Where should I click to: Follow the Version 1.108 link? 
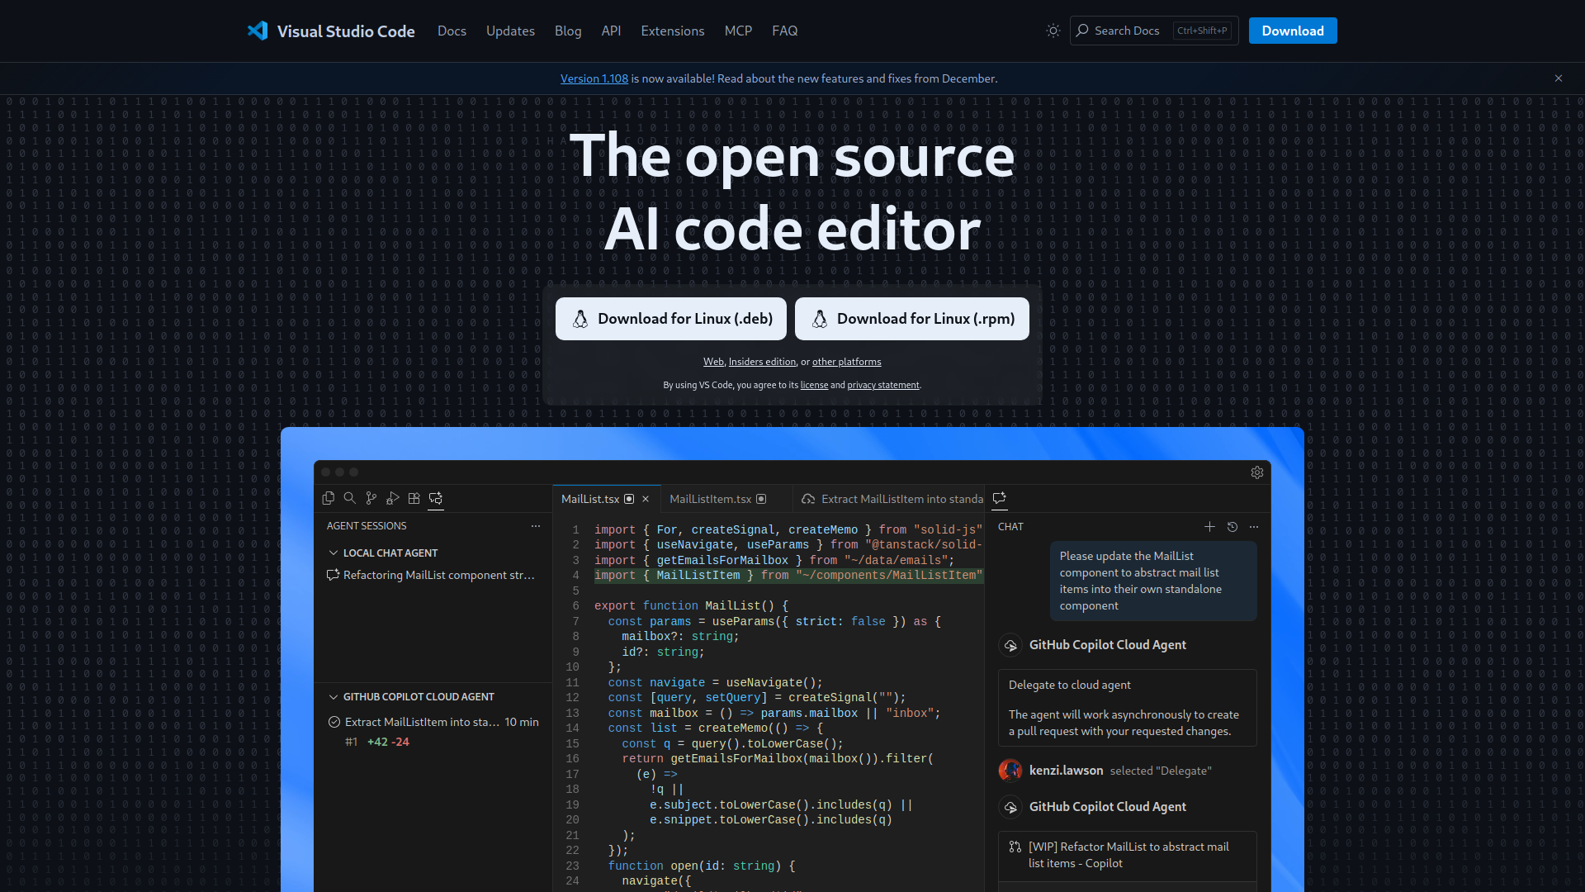[594, 78]
